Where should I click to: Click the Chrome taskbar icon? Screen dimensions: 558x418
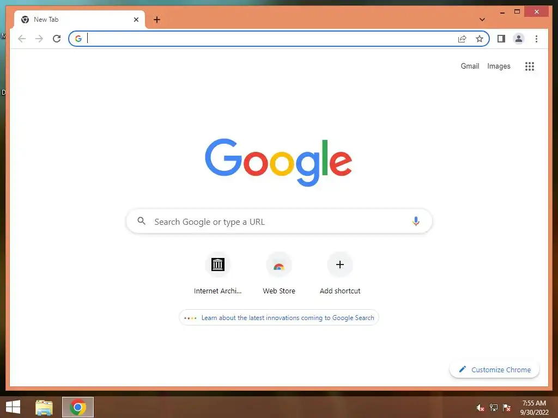78,407
